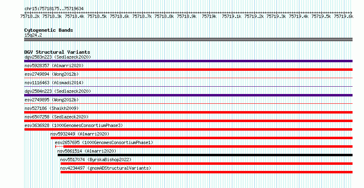Click the red esv2657695 variant bar
Screen dimensions: 364x188
204,146
